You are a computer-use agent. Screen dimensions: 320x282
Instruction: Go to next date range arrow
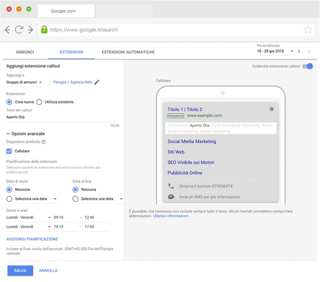[x=309, y=52]
